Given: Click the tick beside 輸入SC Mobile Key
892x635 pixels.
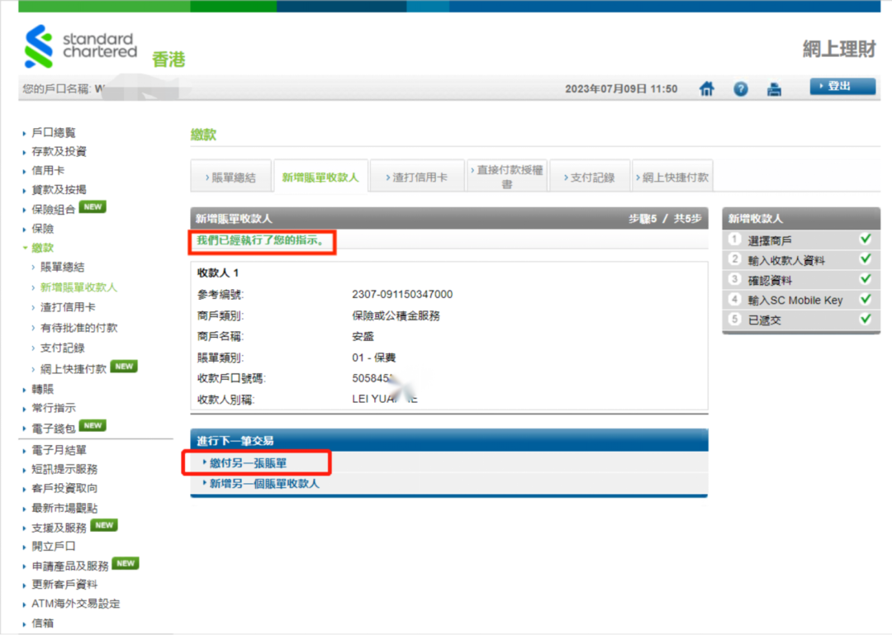Looking at the screenshot, I should [866, 299].
